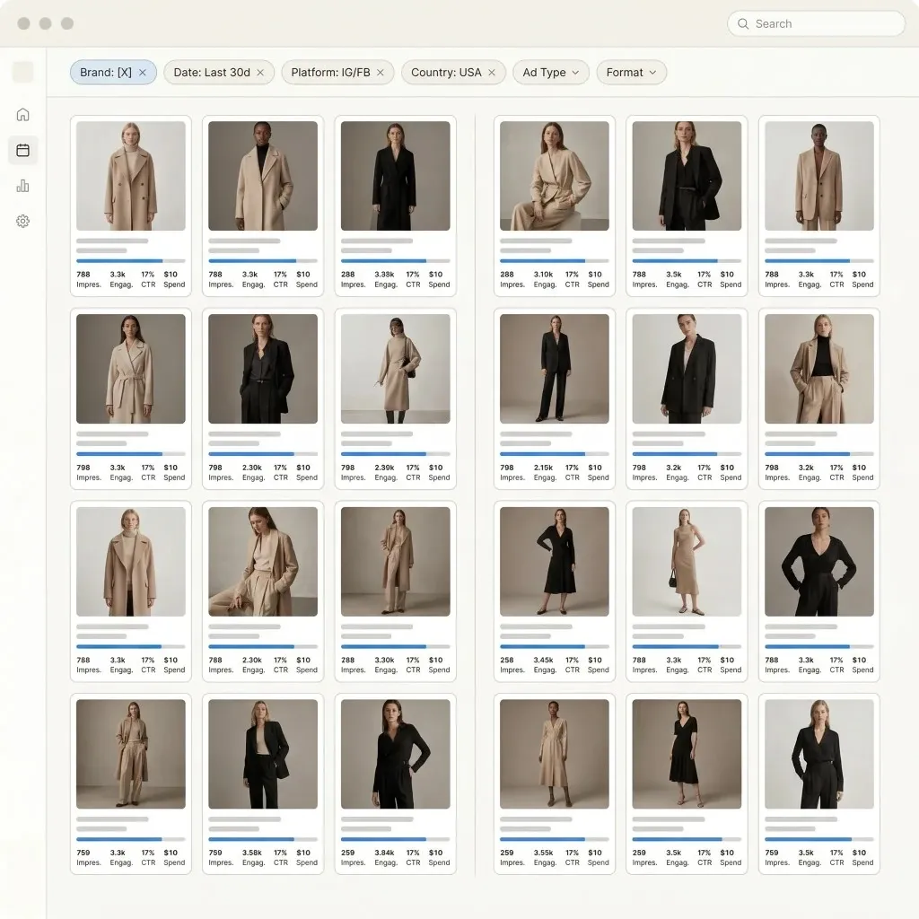
Task: Open the black short-sleeve midi dress ad
Action: coord(687,754)
